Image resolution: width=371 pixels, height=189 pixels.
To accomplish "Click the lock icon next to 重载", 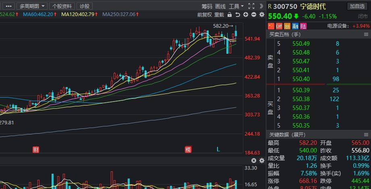I will point(230,14).
